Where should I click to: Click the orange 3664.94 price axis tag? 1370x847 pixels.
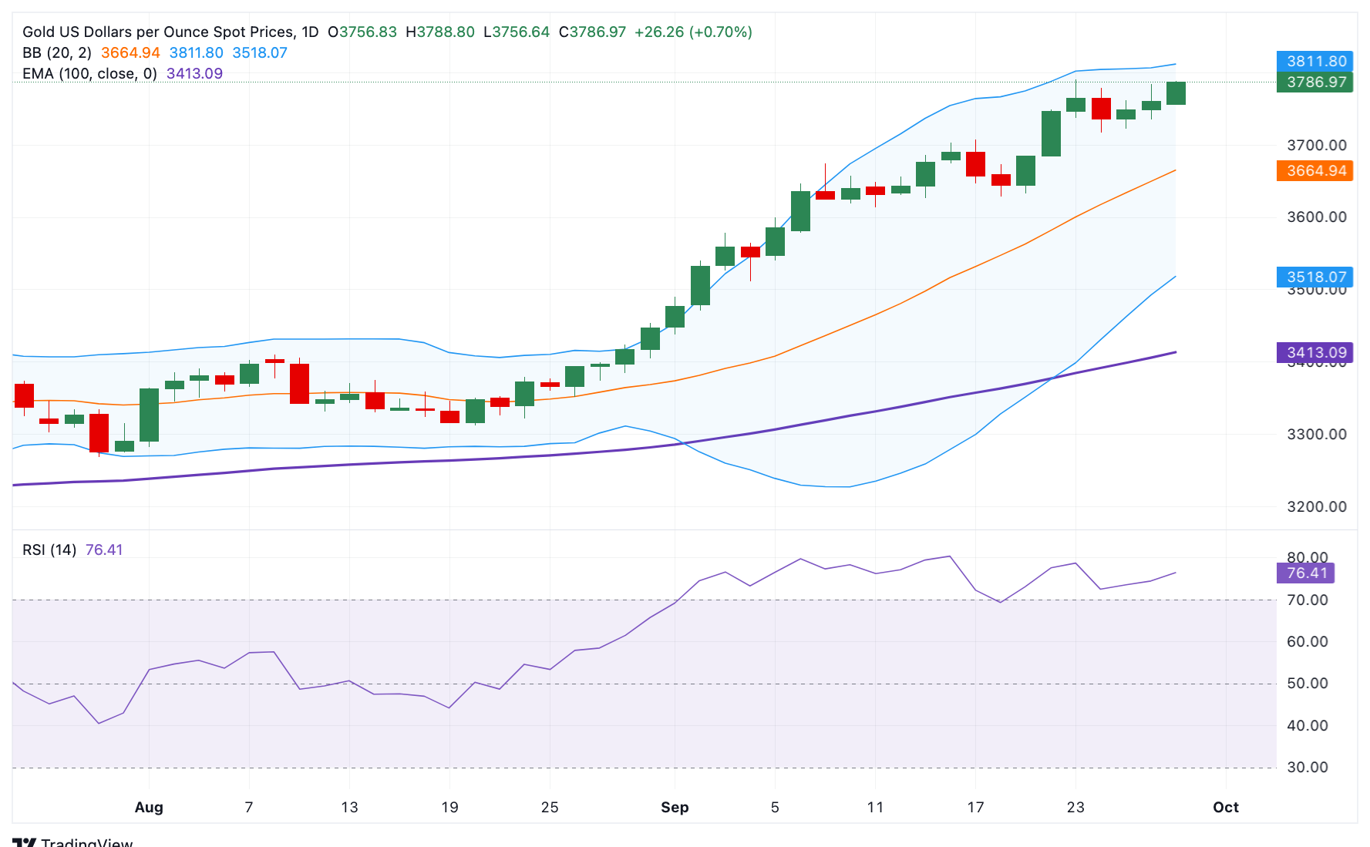pyautogui.click(x=1314, y=170)
